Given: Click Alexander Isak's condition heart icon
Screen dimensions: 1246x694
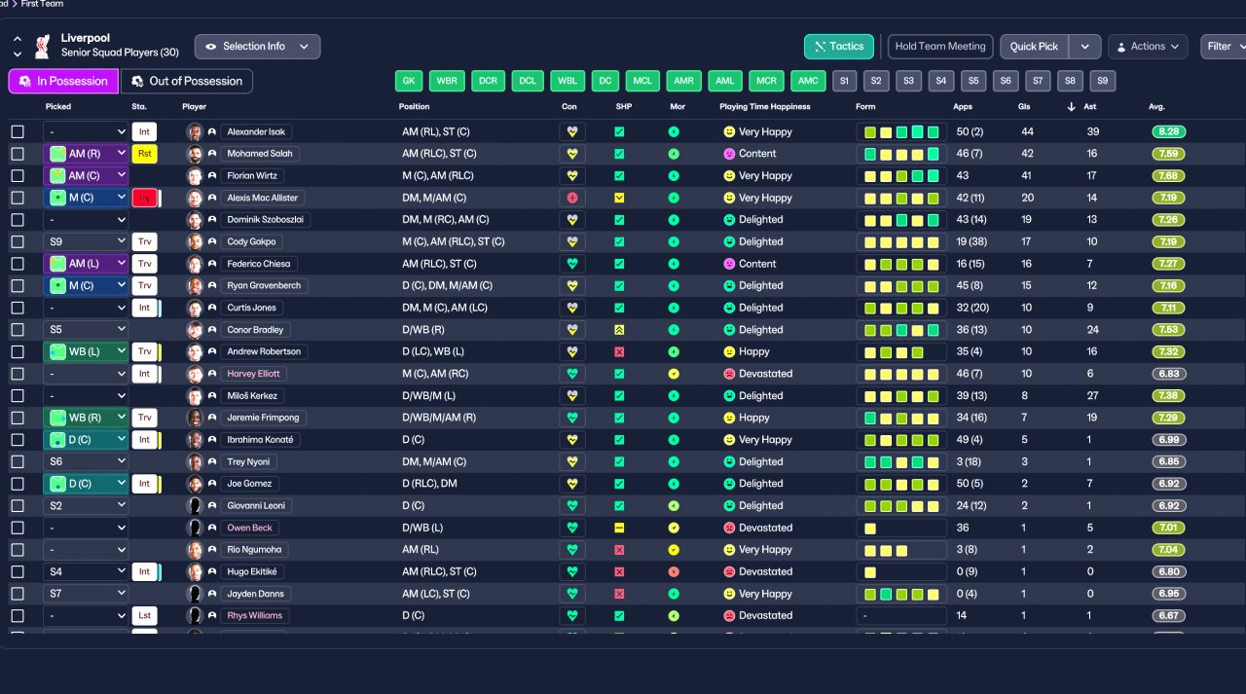Looking at the screenshot, I should tap(572, 131).
